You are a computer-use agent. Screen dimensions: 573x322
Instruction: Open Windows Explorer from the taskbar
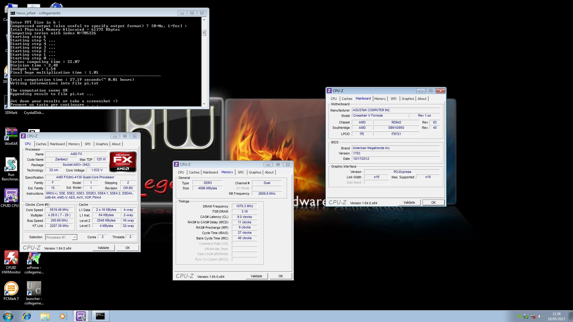pyautogui.click(x=45, y=316)
